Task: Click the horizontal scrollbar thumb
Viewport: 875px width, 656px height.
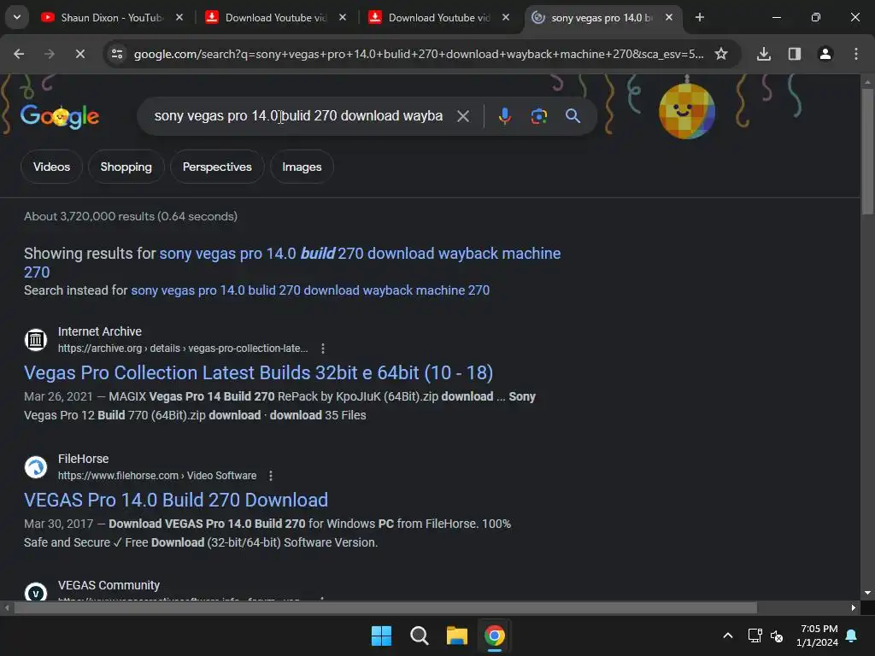Action: tap(385, 608)
